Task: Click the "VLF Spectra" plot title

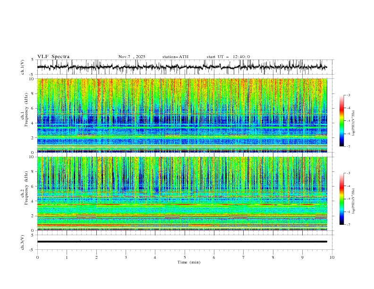Action: tap(53, 57)
